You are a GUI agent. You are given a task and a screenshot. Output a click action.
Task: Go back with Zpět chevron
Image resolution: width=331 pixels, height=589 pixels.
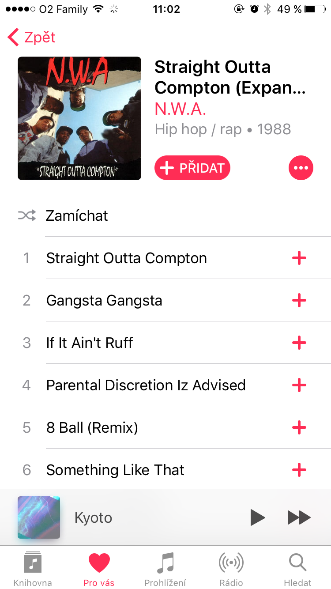point(32,38)
